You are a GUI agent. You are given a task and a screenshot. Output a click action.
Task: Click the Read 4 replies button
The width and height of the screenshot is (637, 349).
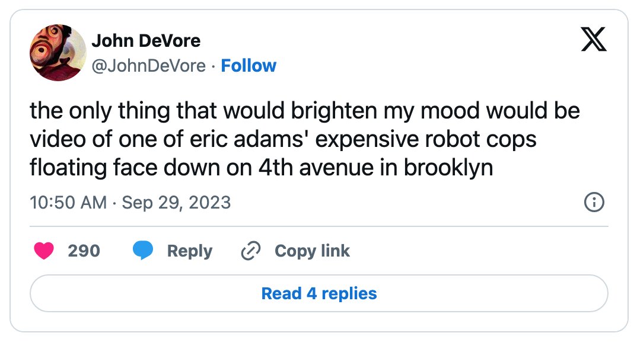tap(319, 293)
